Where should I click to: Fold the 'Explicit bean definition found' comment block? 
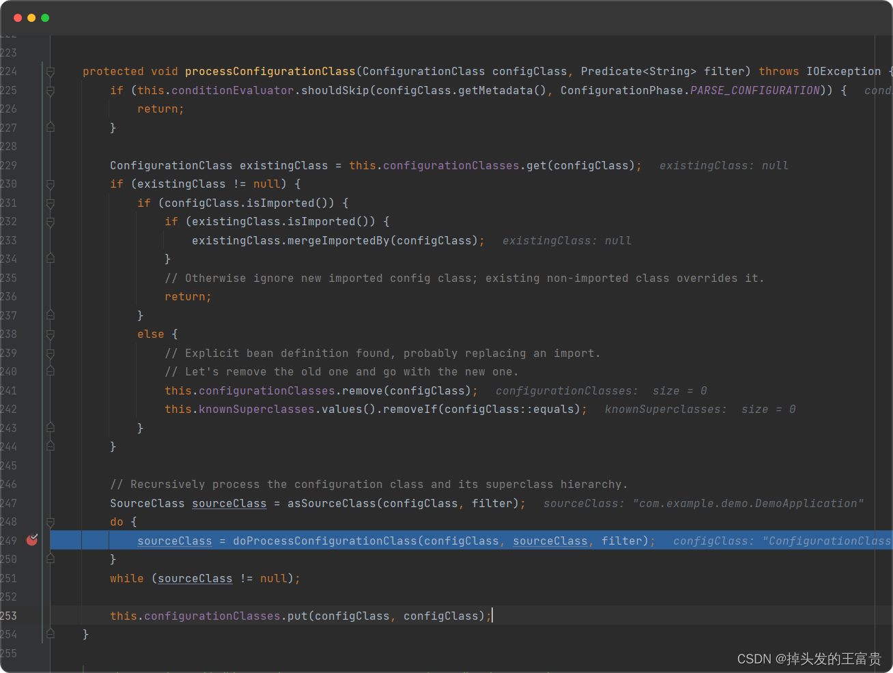coord(51,354)
